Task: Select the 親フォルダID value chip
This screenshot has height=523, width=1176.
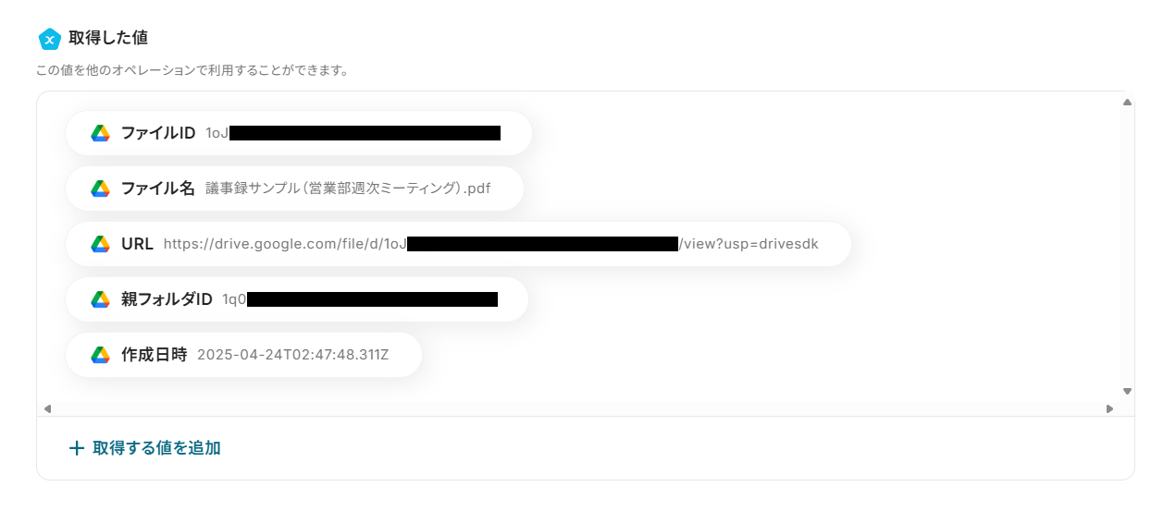Action: [x=297, y=299]
